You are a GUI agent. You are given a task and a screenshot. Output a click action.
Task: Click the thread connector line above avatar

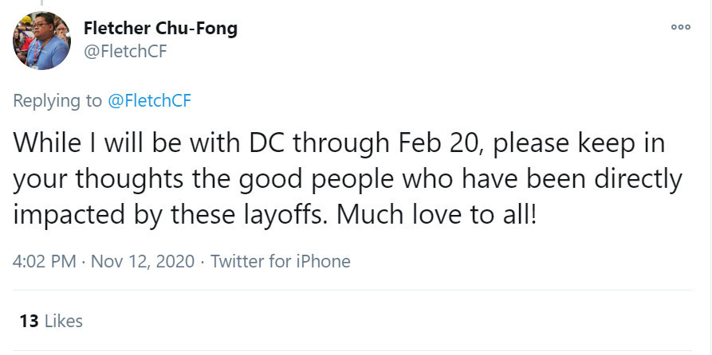click(41, 2)
